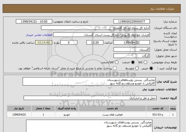The height and width of the screenshot is (132, 186).
Task: Choose the جزیی purchase type radio
Action: coord(151,68)
